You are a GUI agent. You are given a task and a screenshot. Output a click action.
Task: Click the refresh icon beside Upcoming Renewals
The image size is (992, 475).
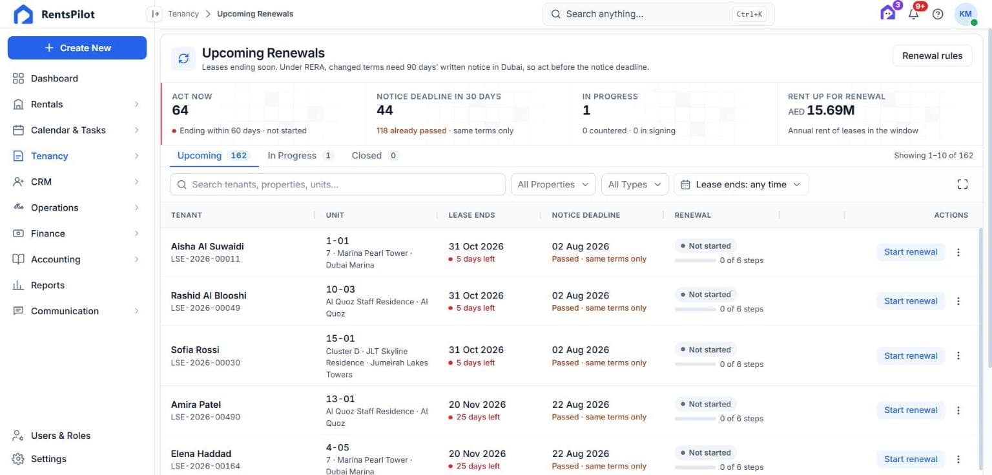pyautogui.click(x=183, y=58)
